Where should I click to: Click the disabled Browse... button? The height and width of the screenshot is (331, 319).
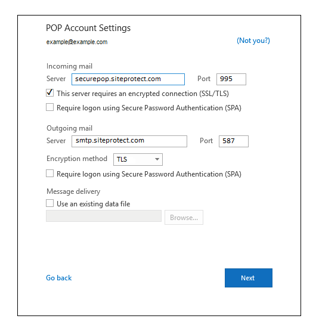tap(184, 218)
